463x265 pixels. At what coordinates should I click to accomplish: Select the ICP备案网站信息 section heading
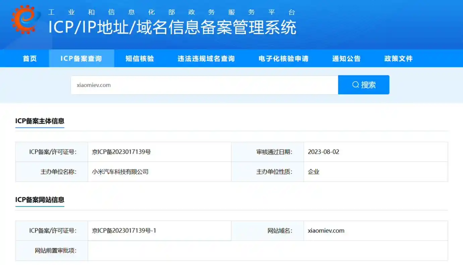(40, 200)
